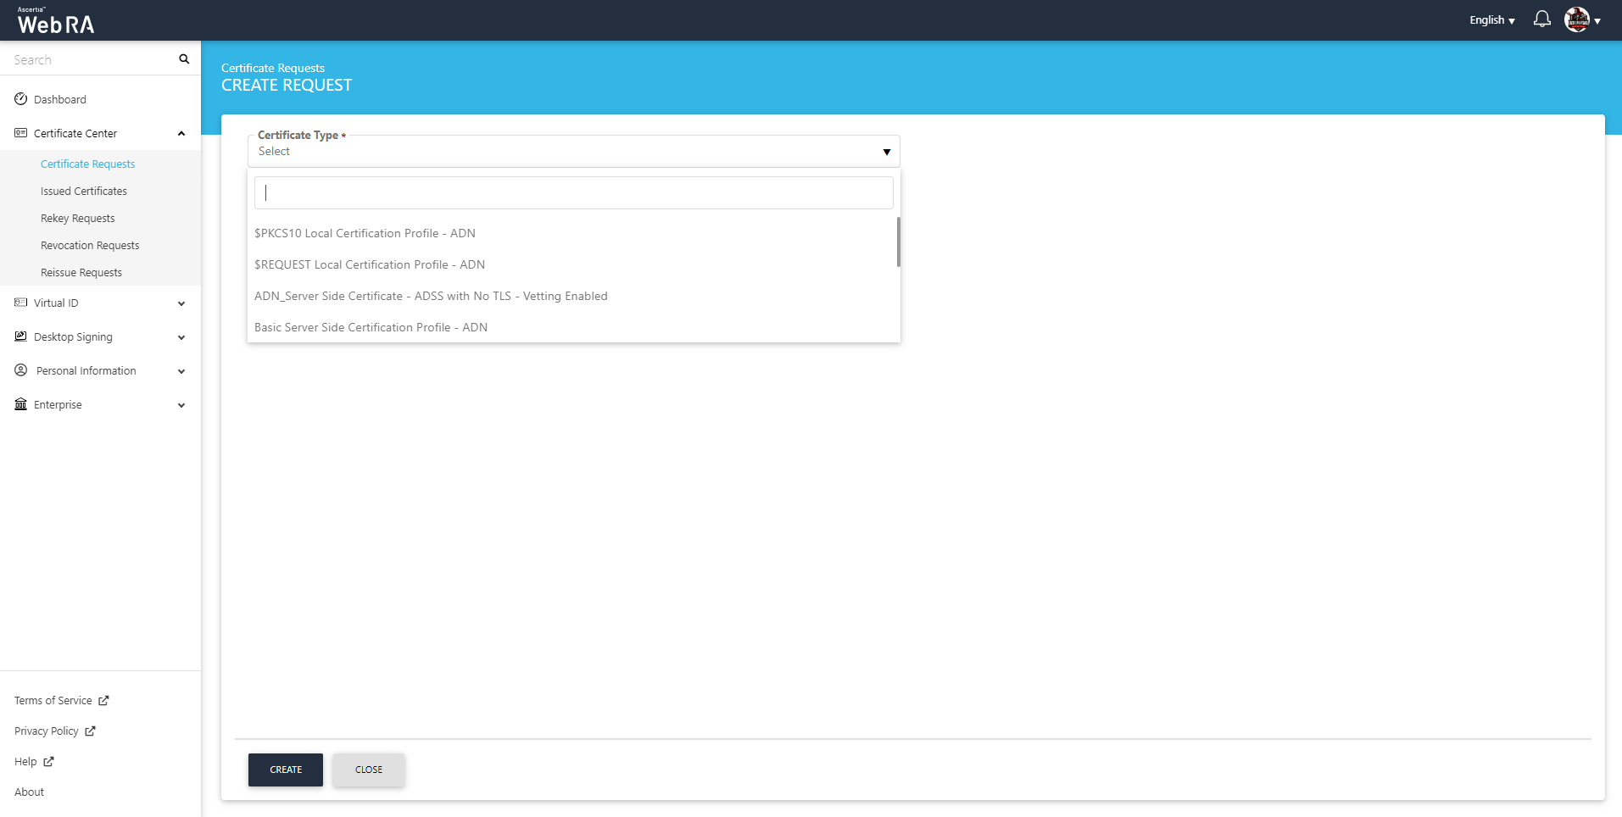Viewport: 1622px width, 817px height.
Task: Expand the Desktop Signing section chevron
Action: pos(181,337)
